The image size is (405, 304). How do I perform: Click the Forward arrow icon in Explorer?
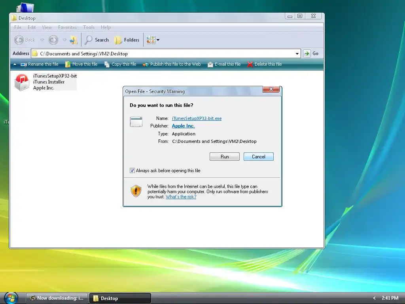coord(53,40)
